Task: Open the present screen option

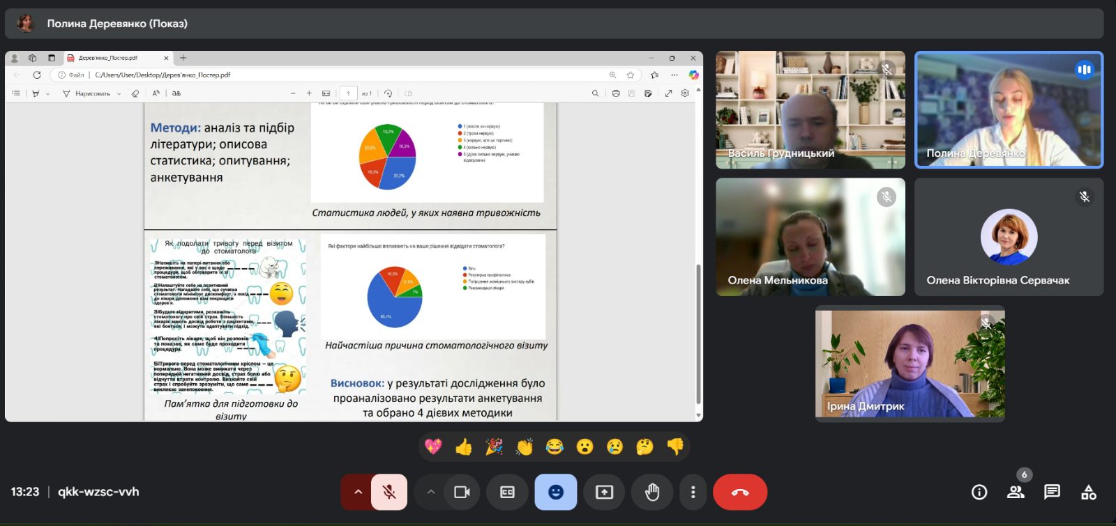Action: point(604,492)
